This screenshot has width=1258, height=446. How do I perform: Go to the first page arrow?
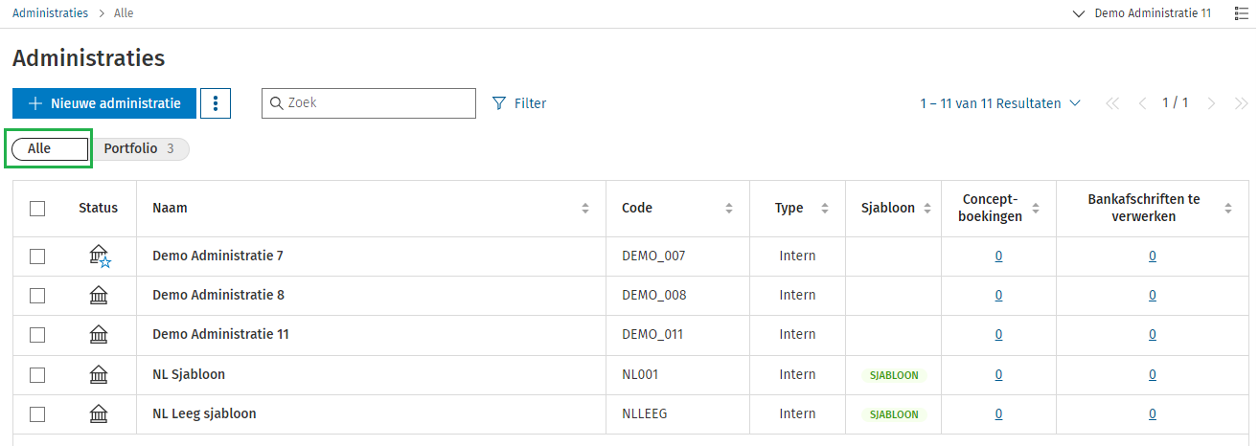pos(1112,103)
